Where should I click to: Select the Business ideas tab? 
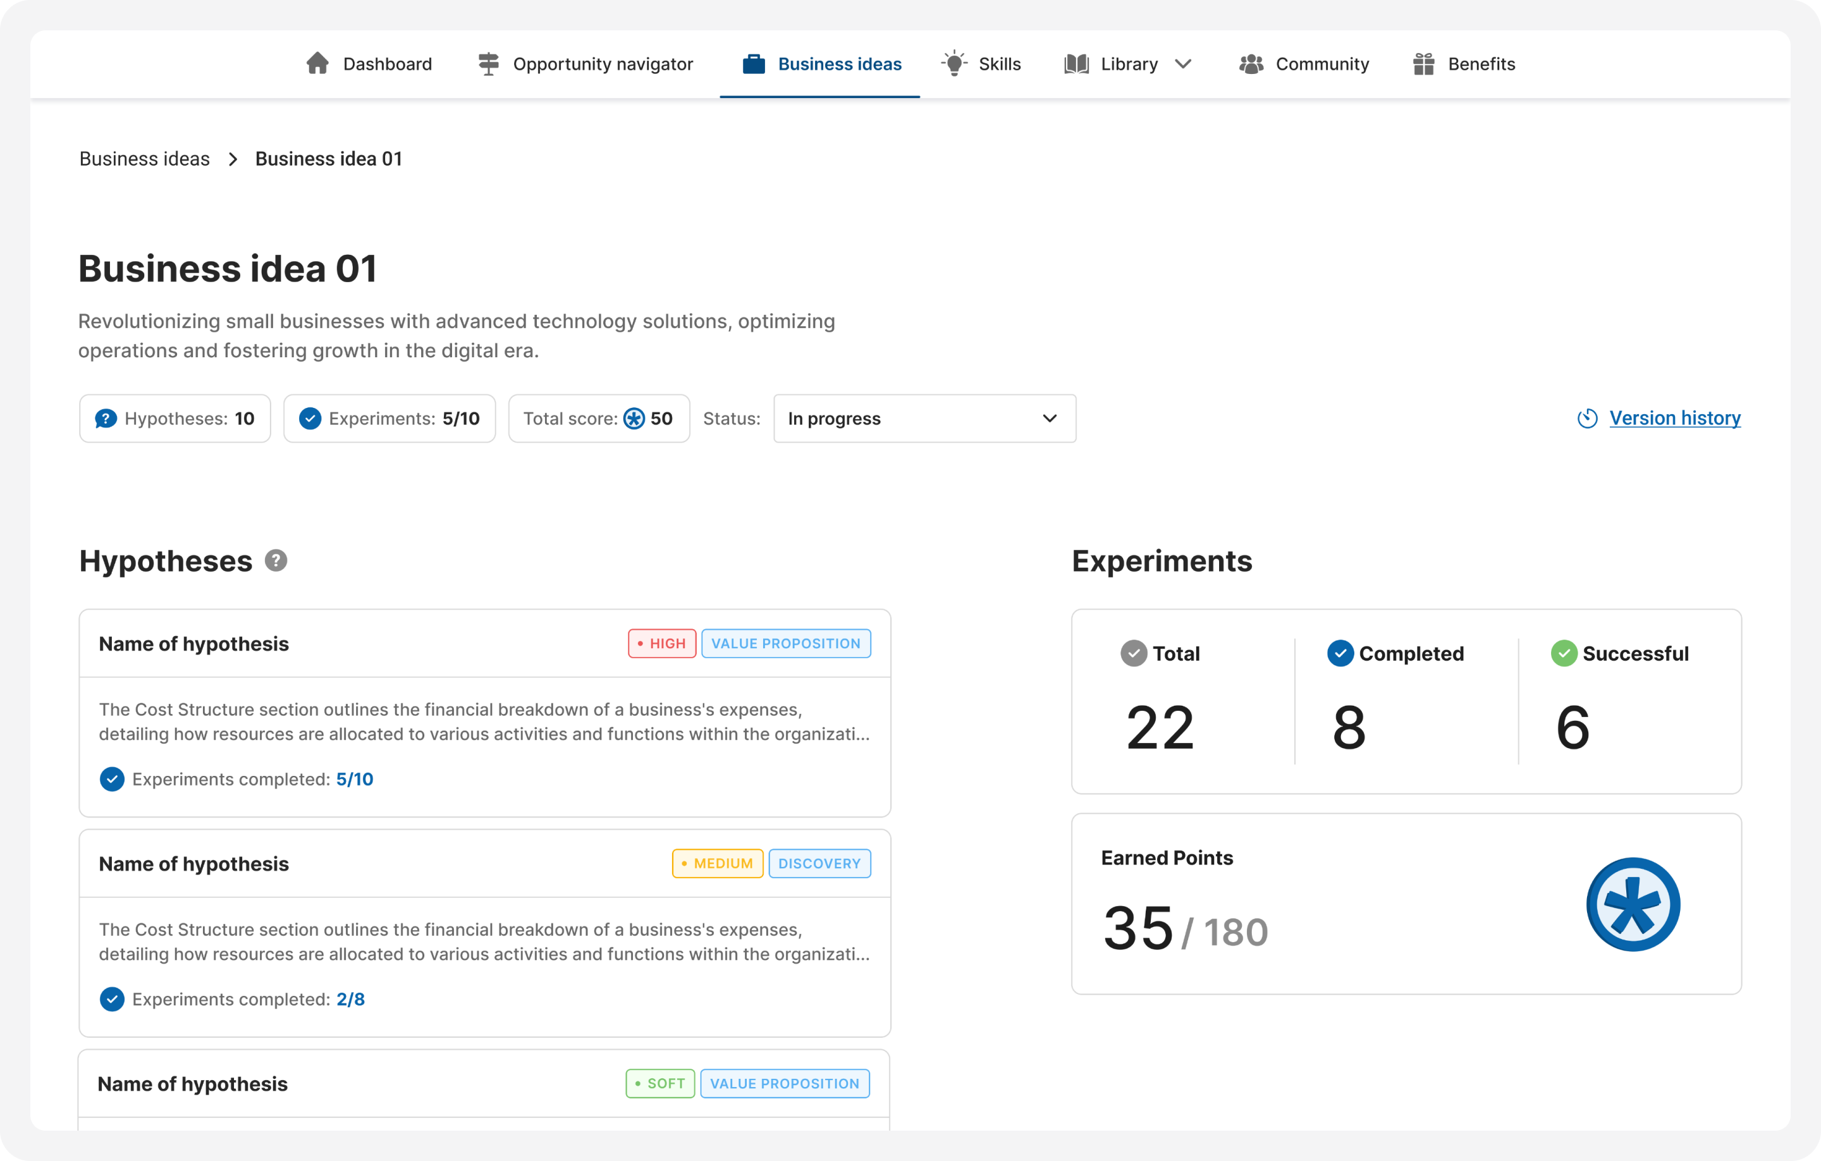coord(821,63)
